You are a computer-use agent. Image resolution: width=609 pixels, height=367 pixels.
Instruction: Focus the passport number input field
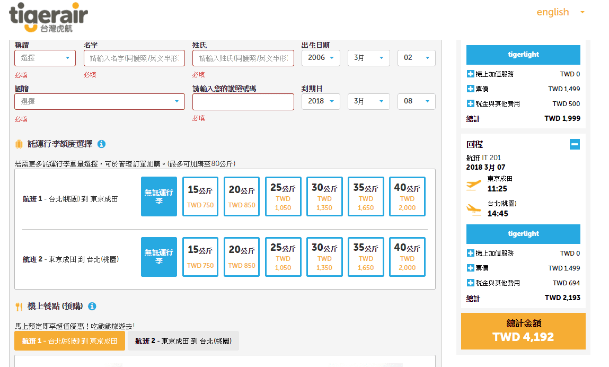[243, 101]
